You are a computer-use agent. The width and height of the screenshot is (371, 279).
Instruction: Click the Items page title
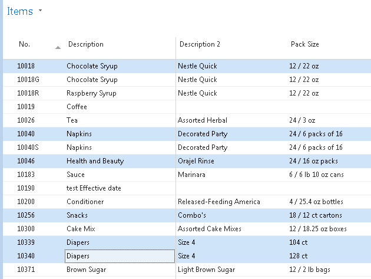[20, 12]
